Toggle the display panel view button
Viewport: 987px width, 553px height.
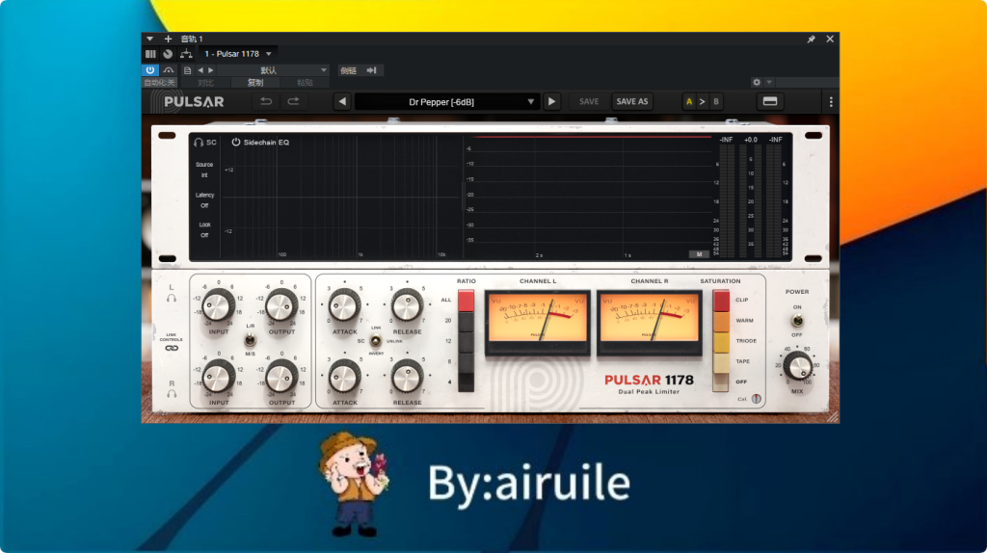(x=770, y=101)
